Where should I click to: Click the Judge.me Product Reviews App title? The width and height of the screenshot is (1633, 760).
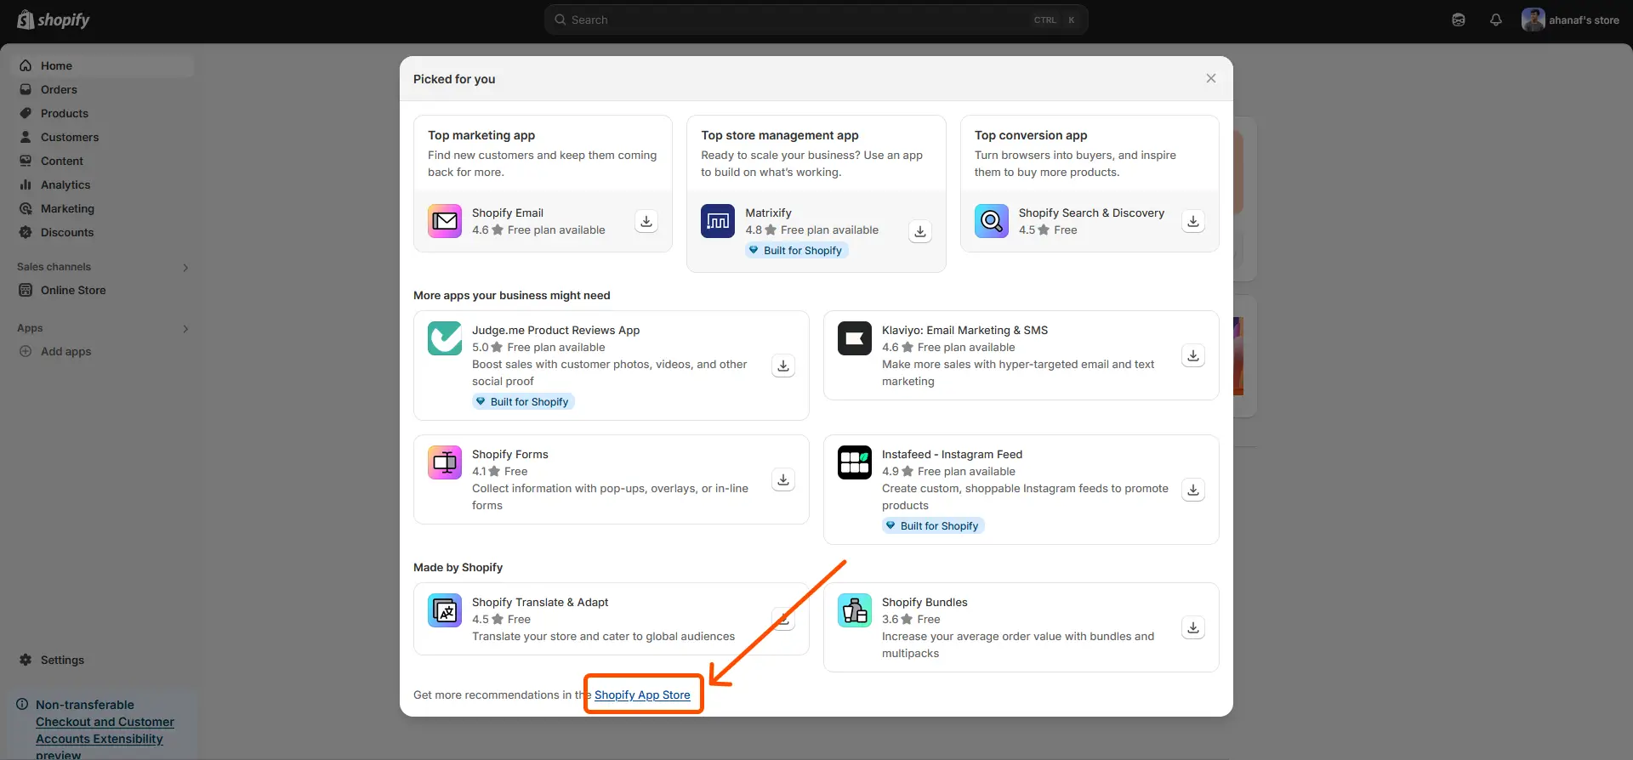pyautogui.click(x=555, y=330)
